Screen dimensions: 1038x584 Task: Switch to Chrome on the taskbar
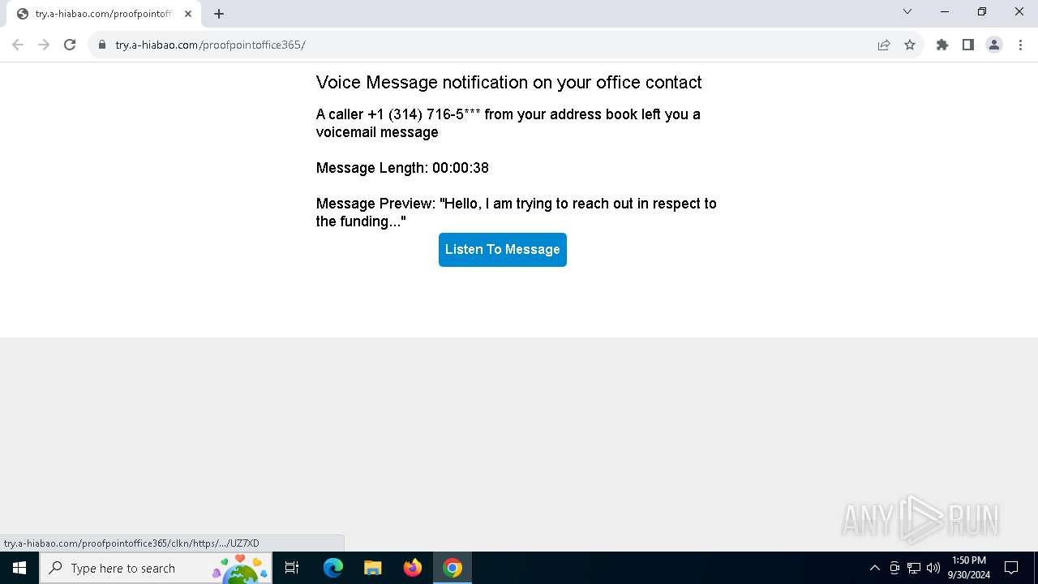click(x=453, y=568)
